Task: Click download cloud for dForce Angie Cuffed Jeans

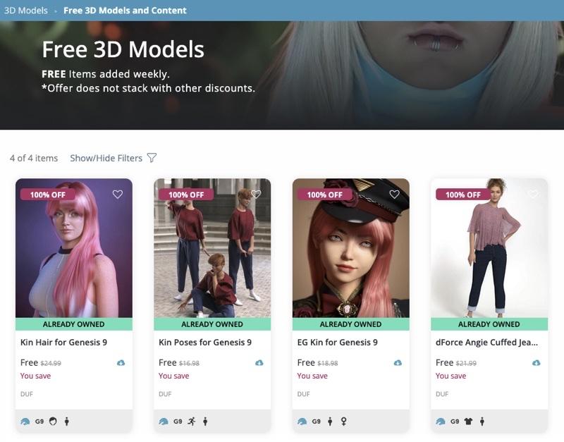Action: 536,362
